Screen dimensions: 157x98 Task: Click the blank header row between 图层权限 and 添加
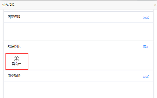[x=82, y=17]
